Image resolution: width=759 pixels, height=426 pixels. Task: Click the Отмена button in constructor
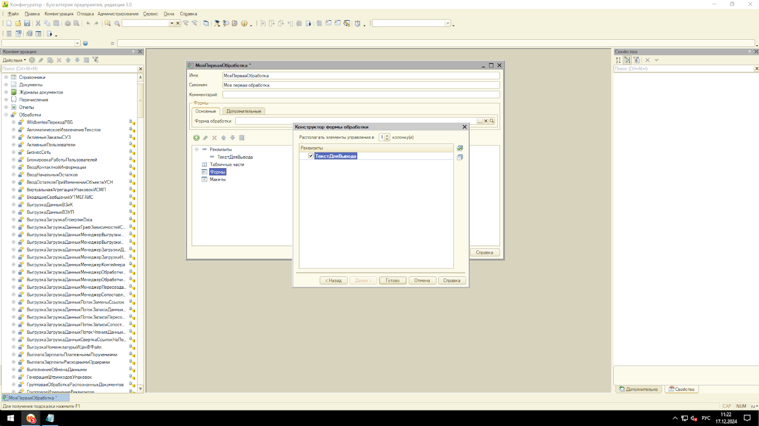[x=422, y=281]
